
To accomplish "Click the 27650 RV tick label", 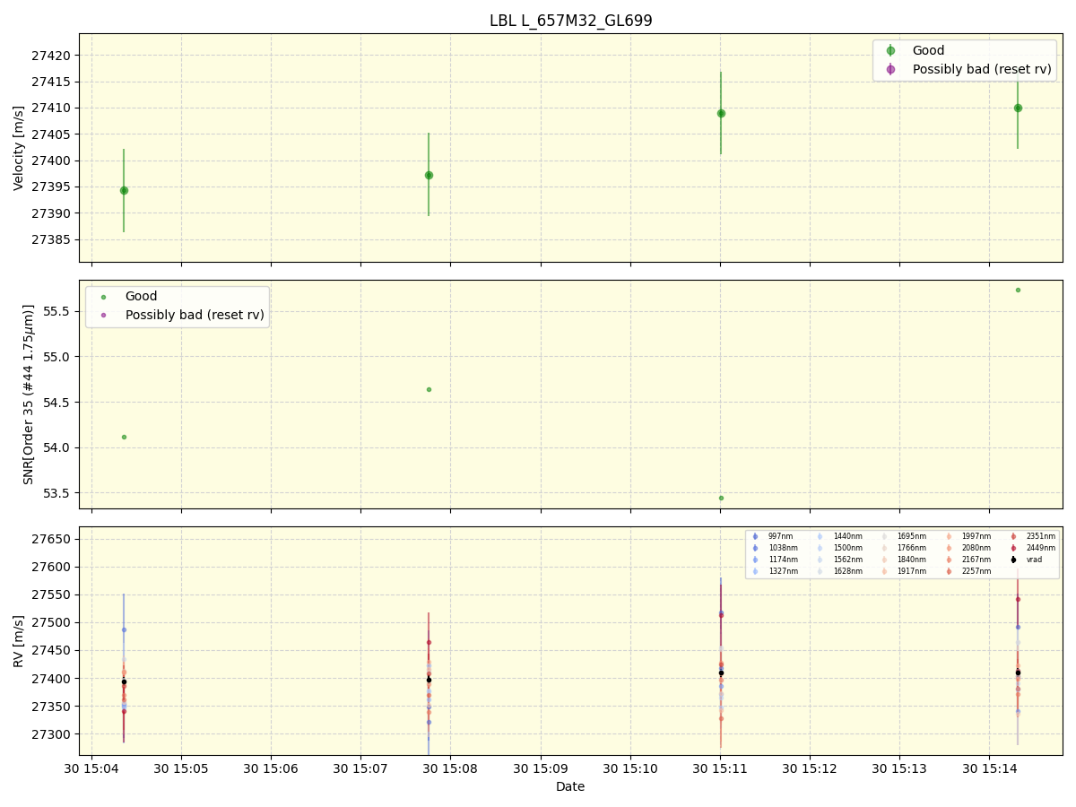I will (52, 539).
